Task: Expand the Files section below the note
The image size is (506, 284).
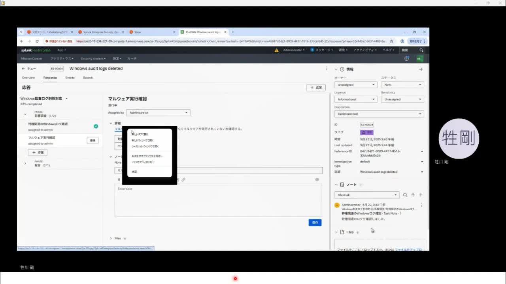Action: (111, 238)
